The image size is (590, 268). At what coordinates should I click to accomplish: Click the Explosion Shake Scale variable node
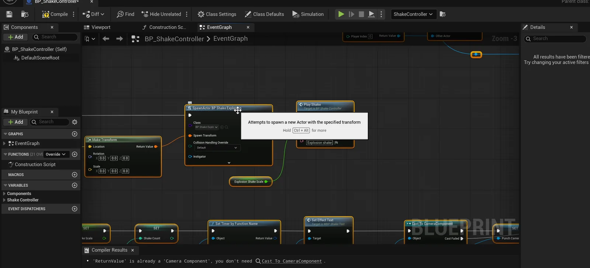tap(251, 182)
